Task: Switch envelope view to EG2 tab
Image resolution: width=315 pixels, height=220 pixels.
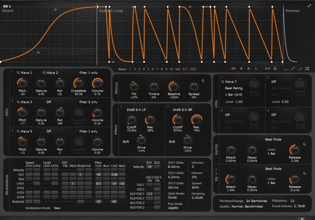Action: 193,69
